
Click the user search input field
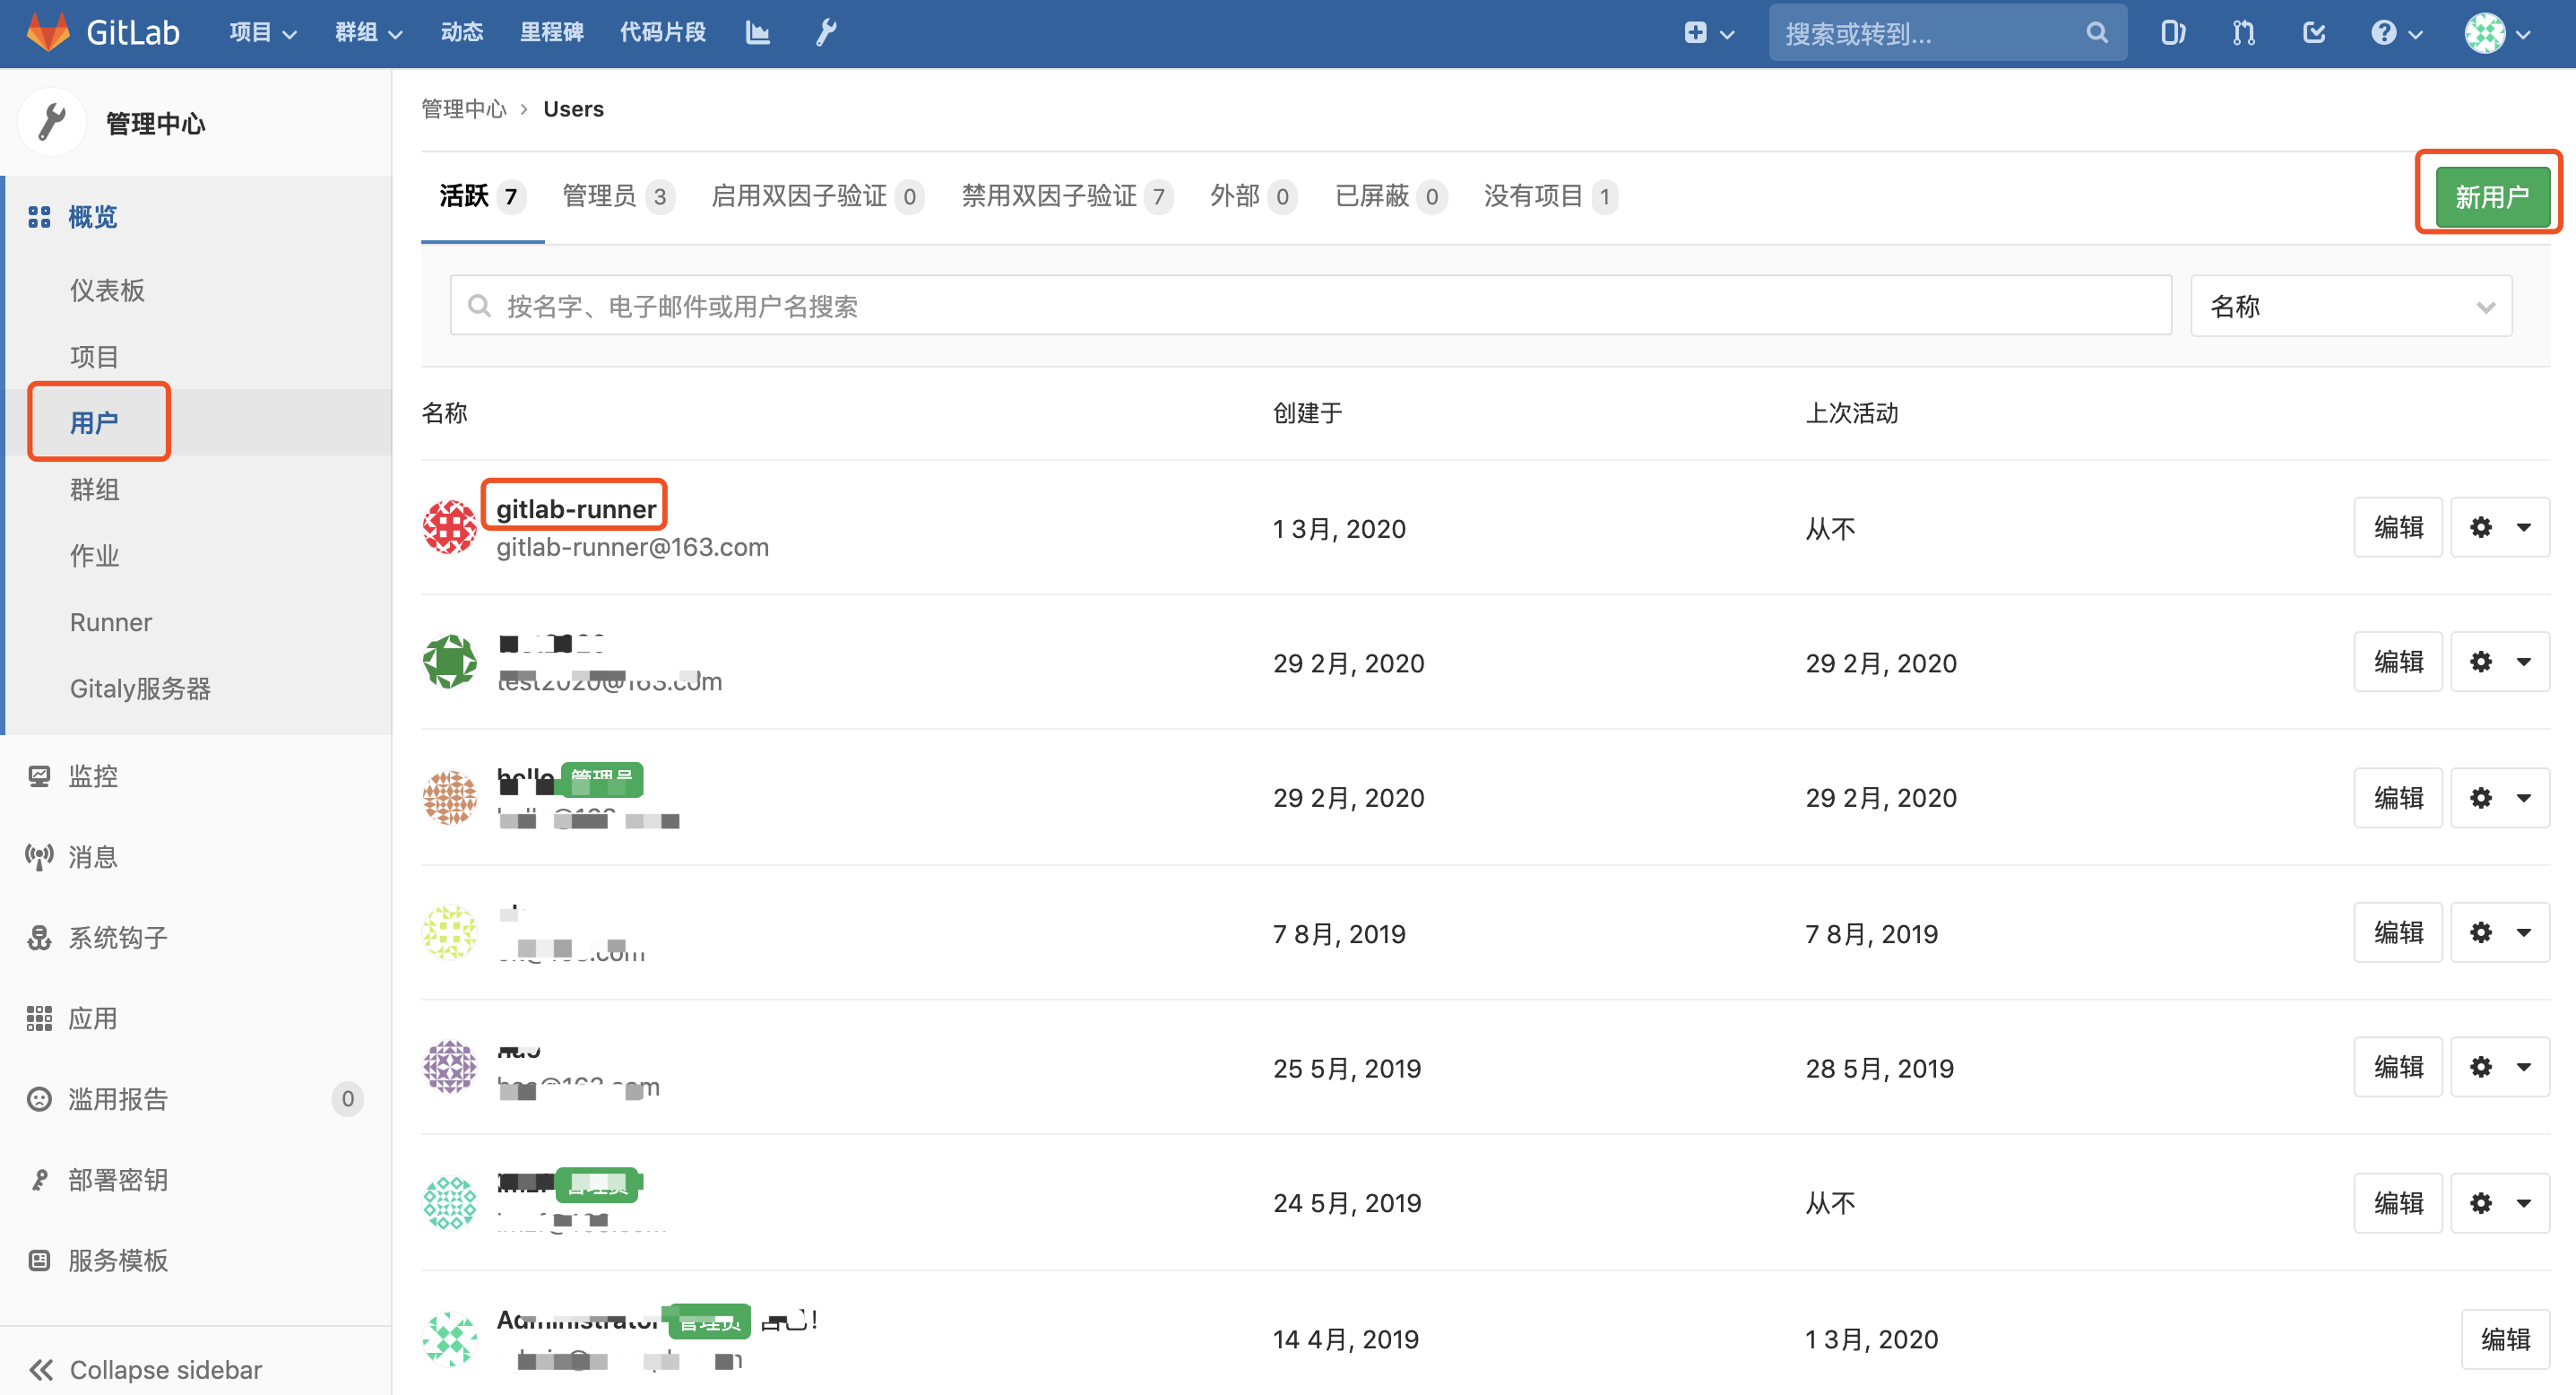tap(1300, 305)
